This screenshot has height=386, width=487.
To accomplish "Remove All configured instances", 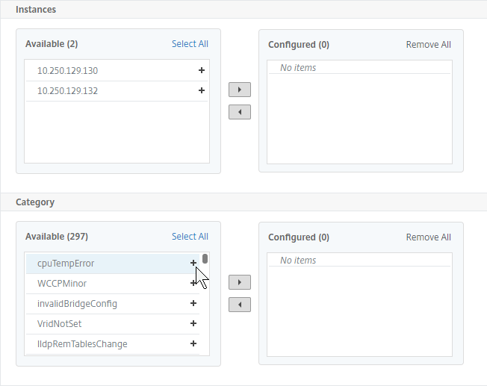I will point(428,44).
